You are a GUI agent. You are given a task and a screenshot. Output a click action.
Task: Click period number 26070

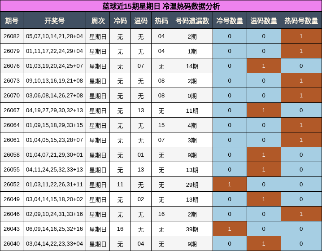click(12, 95)
